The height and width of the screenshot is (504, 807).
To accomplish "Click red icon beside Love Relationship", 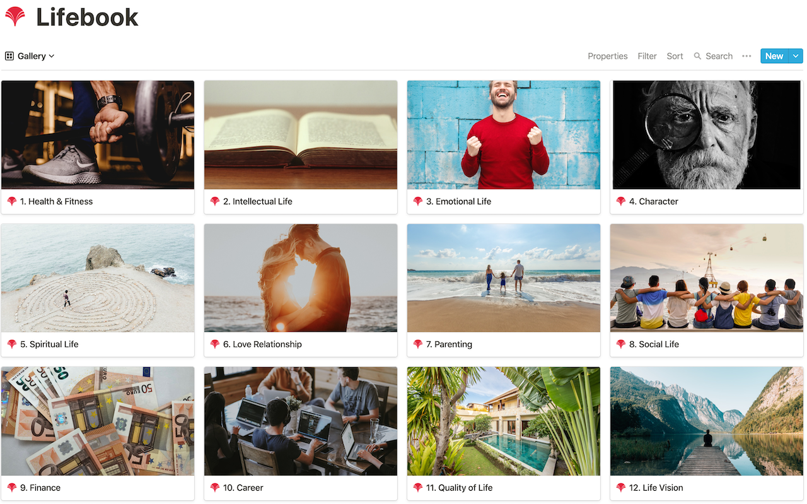I will point(215,344).
